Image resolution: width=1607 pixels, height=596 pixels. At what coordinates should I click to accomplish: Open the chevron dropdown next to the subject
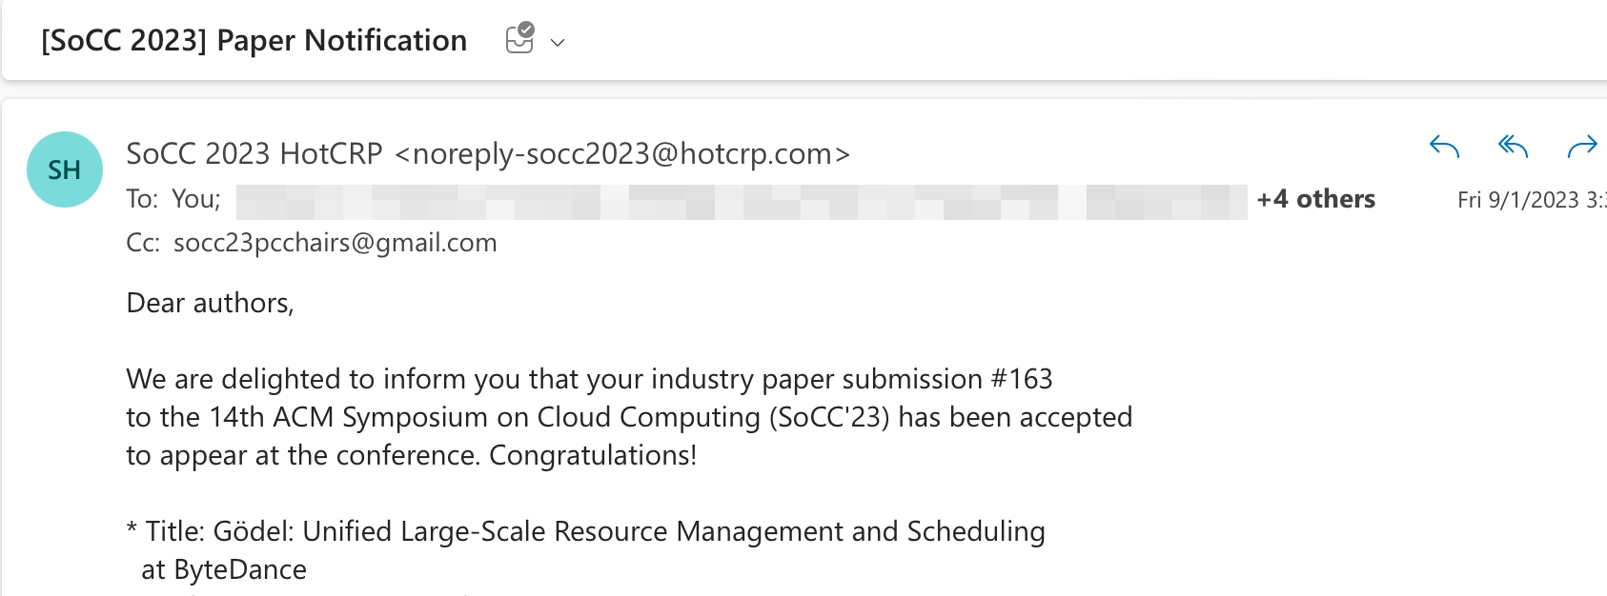point(559,43)
